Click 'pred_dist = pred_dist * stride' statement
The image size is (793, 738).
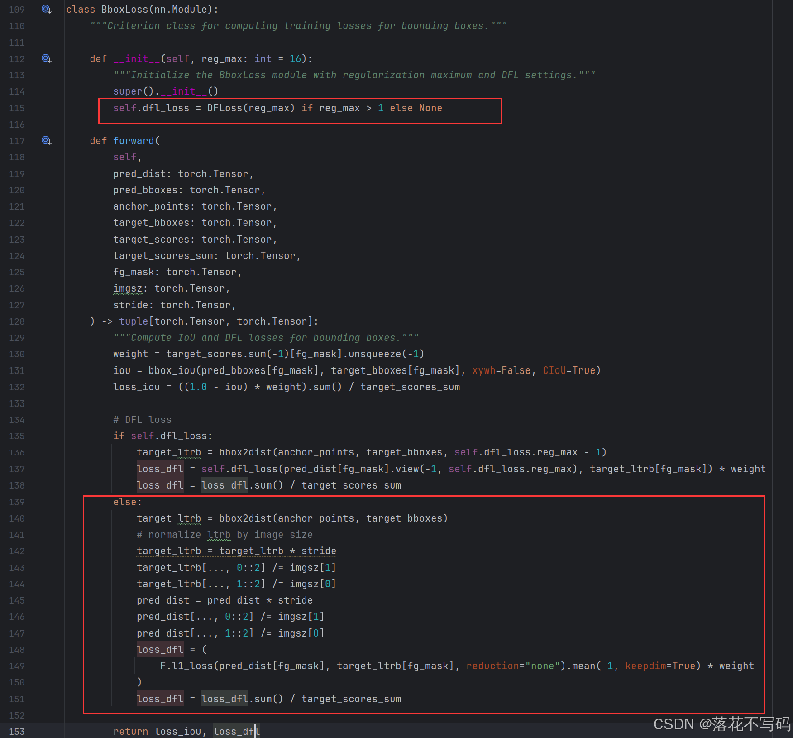[225, 600]
